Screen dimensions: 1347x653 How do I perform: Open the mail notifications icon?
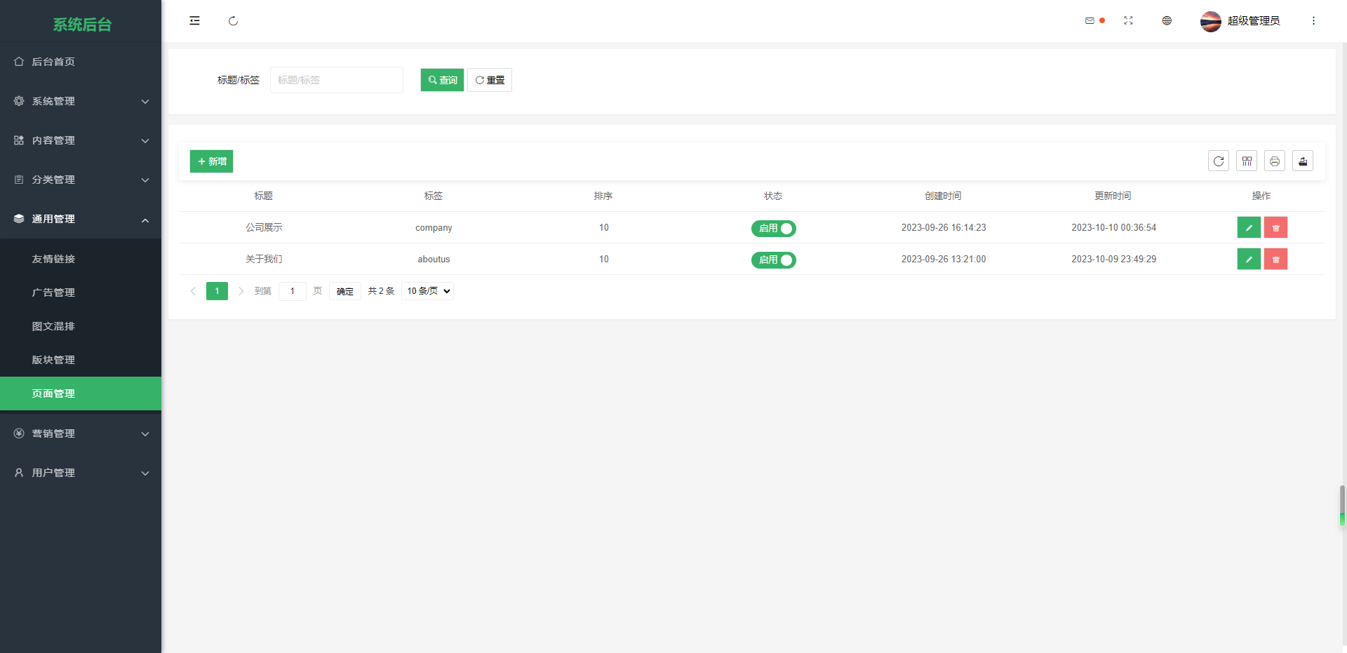pyautogui.click(x=1090, y=21)
